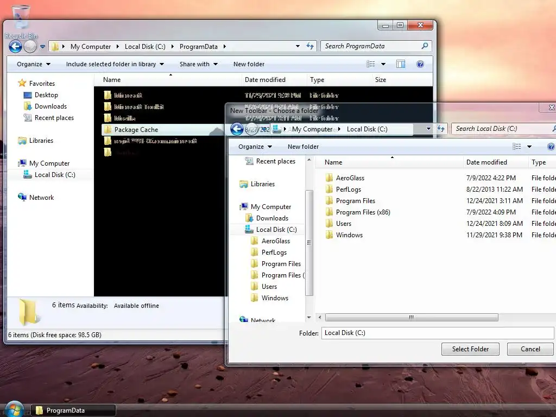Select Windows in dialog navigation tree

click(x=275, y=298)
